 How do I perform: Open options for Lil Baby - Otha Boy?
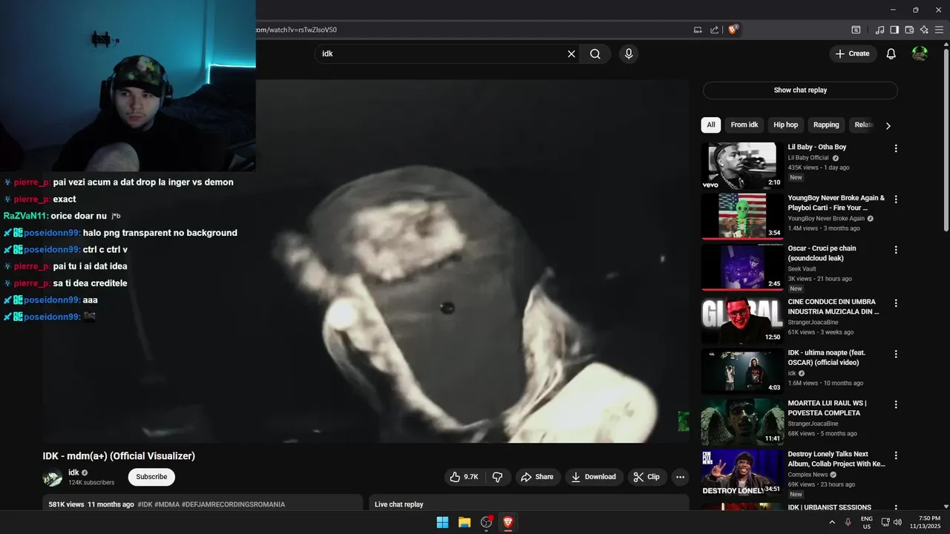tap(896, 148)
